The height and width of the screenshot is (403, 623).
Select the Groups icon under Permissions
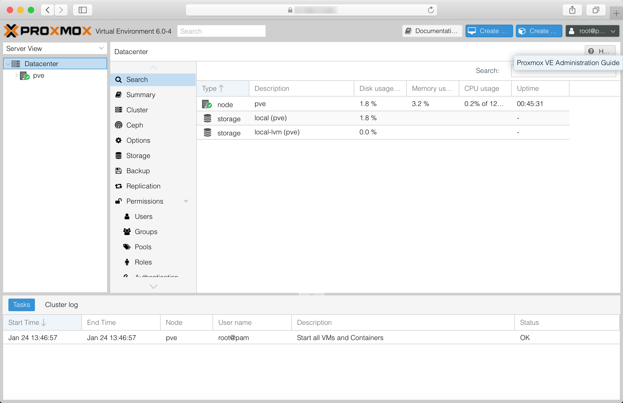127,232
